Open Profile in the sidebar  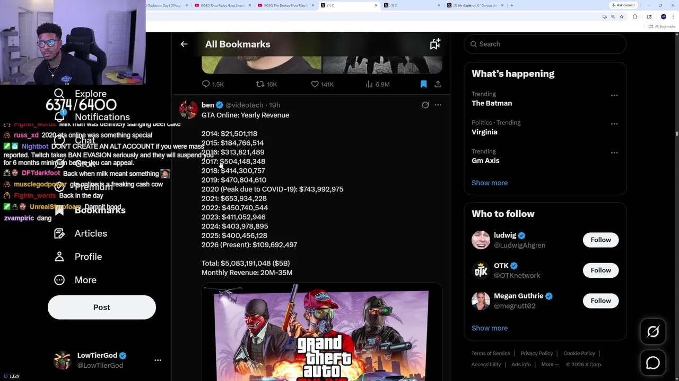(88, 257)
